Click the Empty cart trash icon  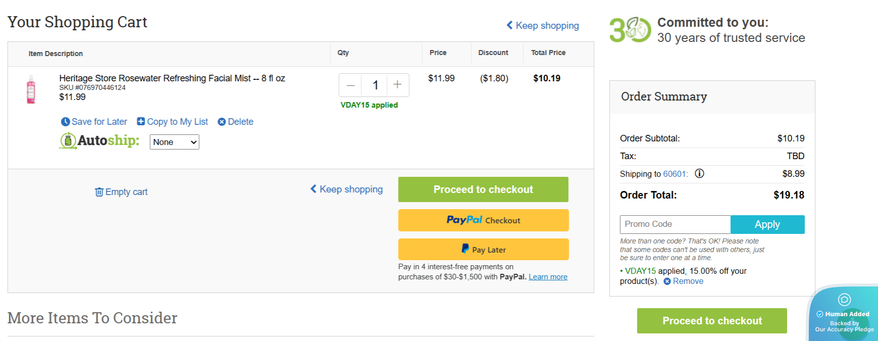[99, 192]
